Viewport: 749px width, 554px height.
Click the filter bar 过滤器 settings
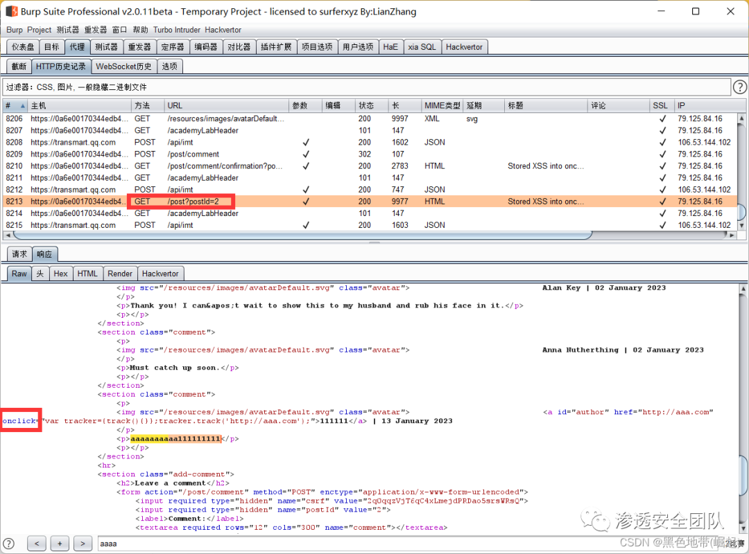pyautogui.click(x=367, y=87)
